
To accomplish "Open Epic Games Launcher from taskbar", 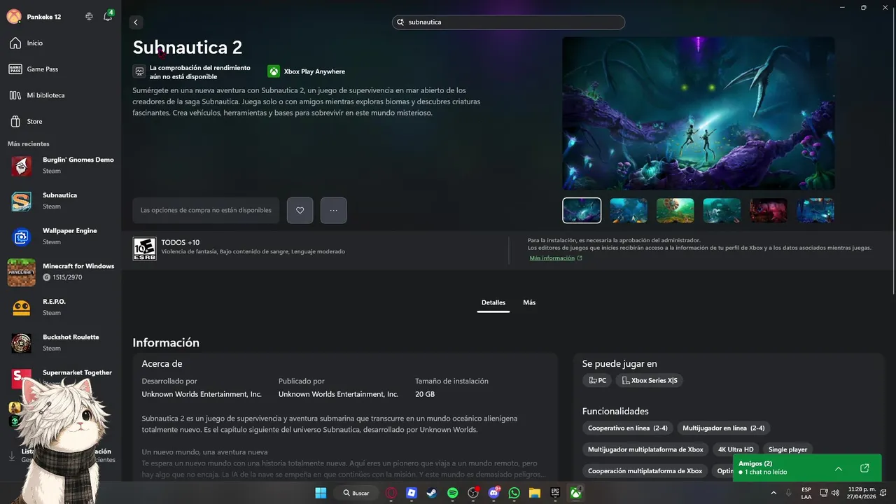I will pyautogui.click(x=555, y=493).
